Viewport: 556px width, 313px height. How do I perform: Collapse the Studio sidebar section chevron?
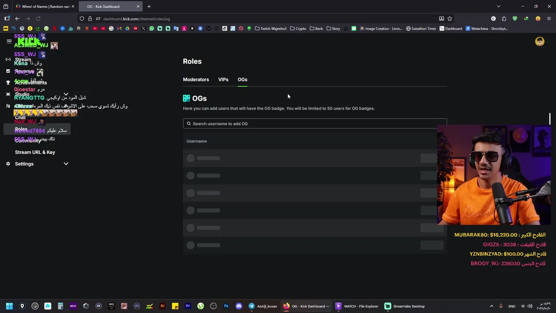[x=66, y=94]
